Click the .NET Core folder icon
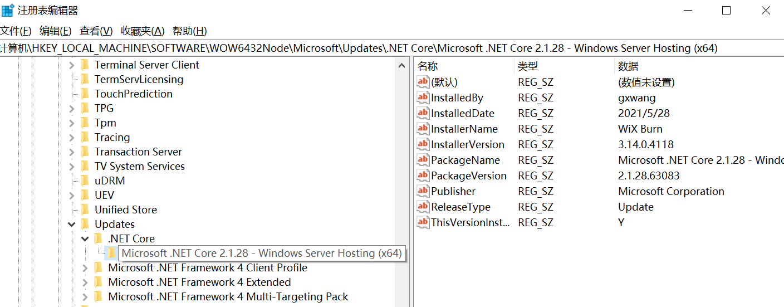 98,239
